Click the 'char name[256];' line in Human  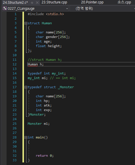(x=51, y=33)
